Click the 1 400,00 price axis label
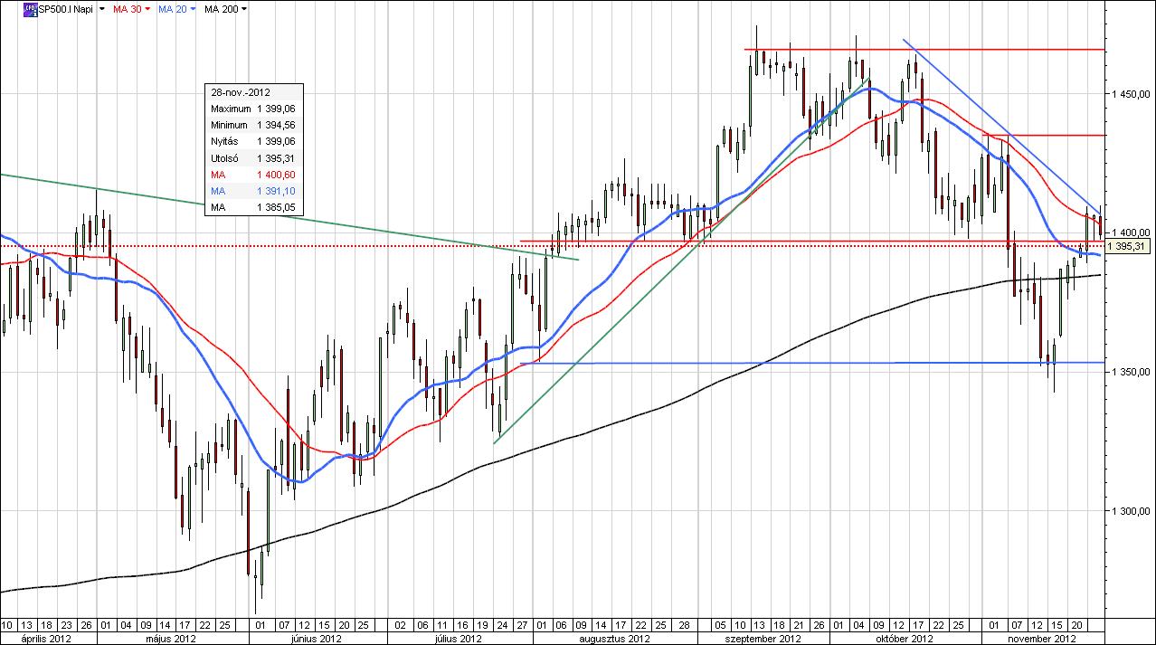 pyautogui.click(x=1130, y=232)
